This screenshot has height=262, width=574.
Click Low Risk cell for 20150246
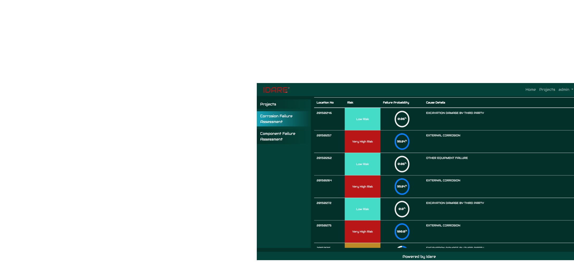tap(362, 119)
